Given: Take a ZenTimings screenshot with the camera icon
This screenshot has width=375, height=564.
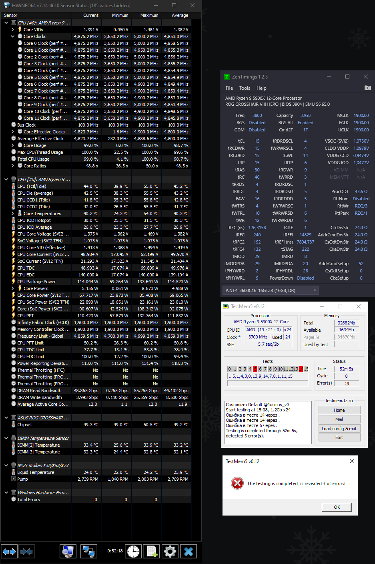Looking at the screenshot, I should [x=367, y=88].
